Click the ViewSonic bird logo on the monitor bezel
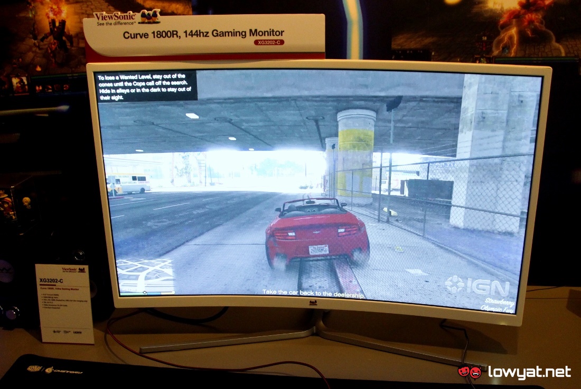Viewport: 581px width, 389px height. (313, 303)
